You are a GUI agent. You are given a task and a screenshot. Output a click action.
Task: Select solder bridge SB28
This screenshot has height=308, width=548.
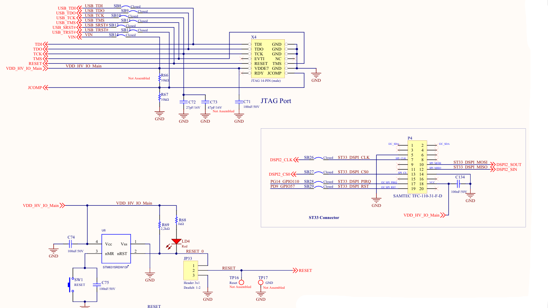point(319,182)
